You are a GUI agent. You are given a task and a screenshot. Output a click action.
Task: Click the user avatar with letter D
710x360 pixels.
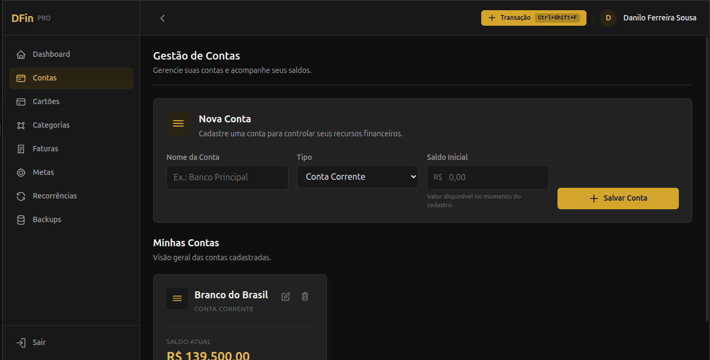(x=608, y=18)
